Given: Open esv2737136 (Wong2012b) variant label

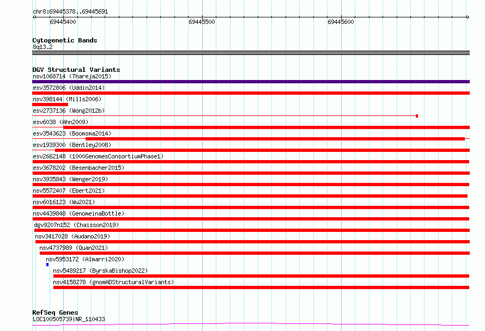Looking at the screenshot, I should coord(69,111).
